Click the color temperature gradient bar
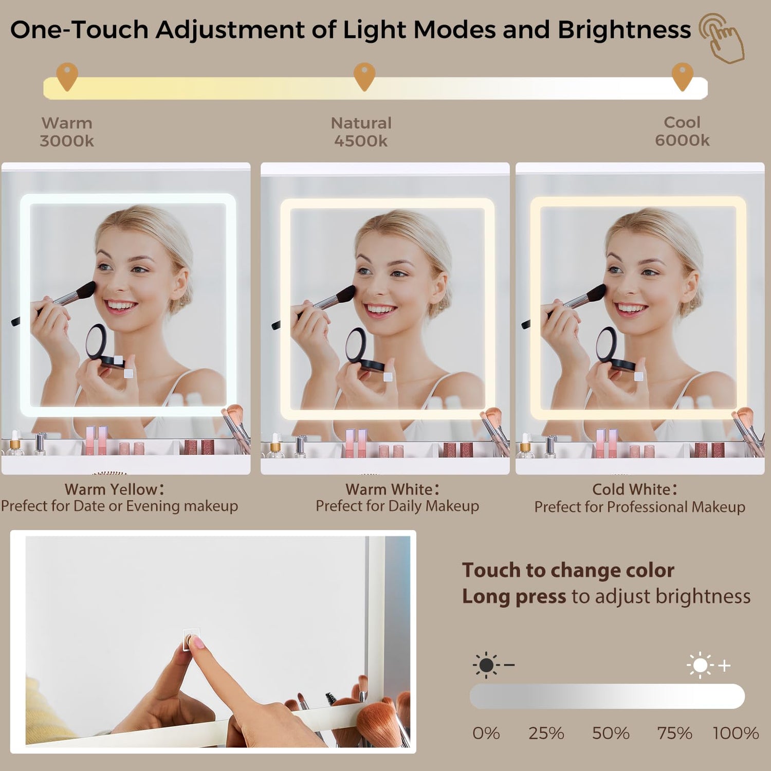771x771 pixels. tap(375, 88)
